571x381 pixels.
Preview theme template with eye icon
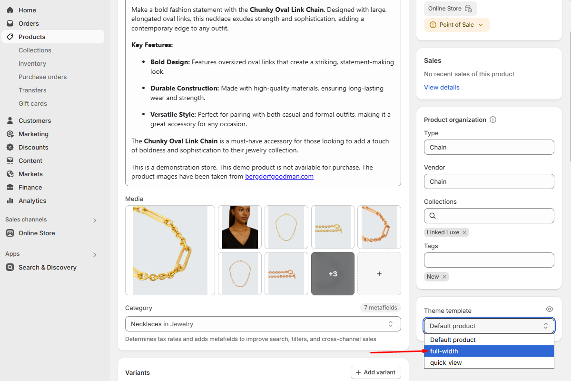tap(550, 310)
